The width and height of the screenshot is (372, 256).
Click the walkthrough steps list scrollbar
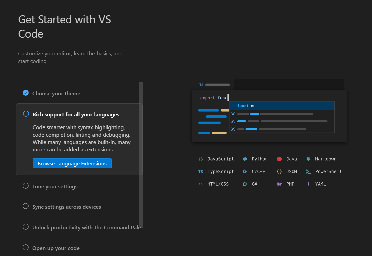click(141, 154)
